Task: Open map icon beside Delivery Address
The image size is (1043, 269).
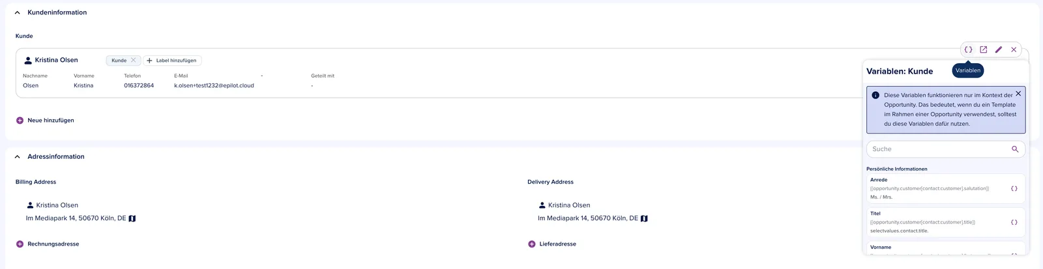Action: [644, 218]
